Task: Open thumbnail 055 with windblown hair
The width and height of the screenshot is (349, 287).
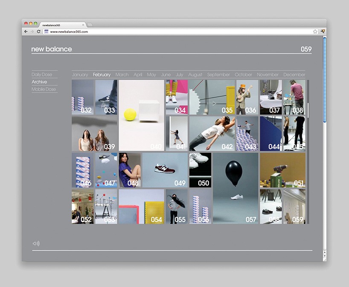Action: point(177,207)
